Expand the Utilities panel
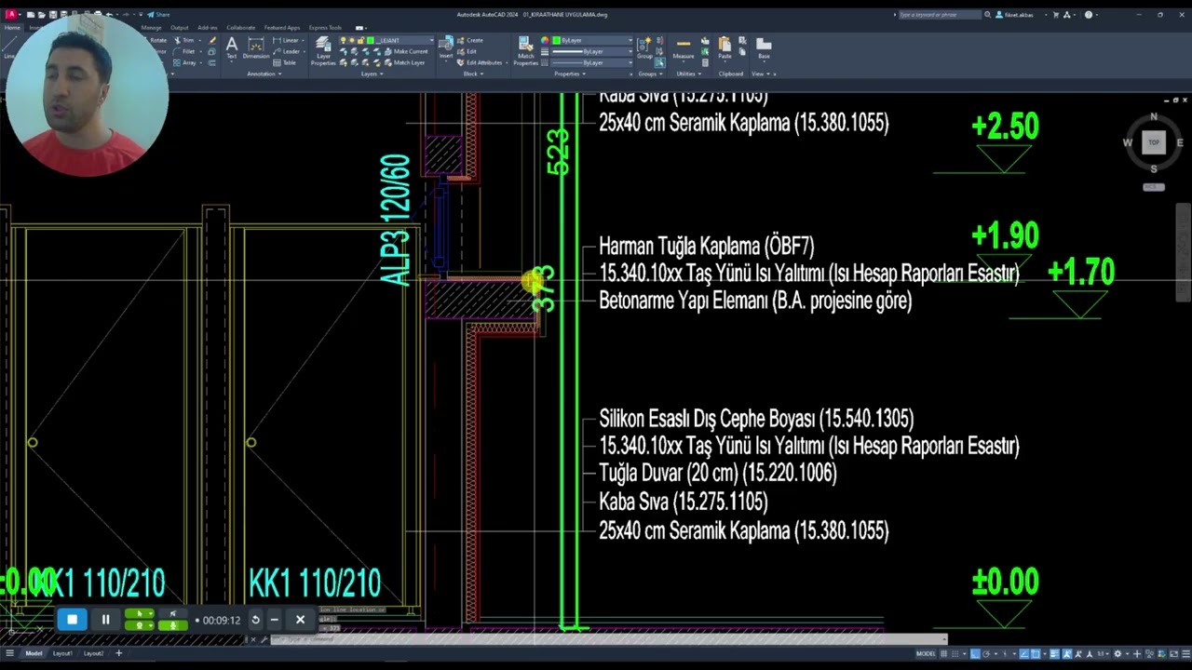The width and height of the screenshot is (1192, 670). coord(688,74)
